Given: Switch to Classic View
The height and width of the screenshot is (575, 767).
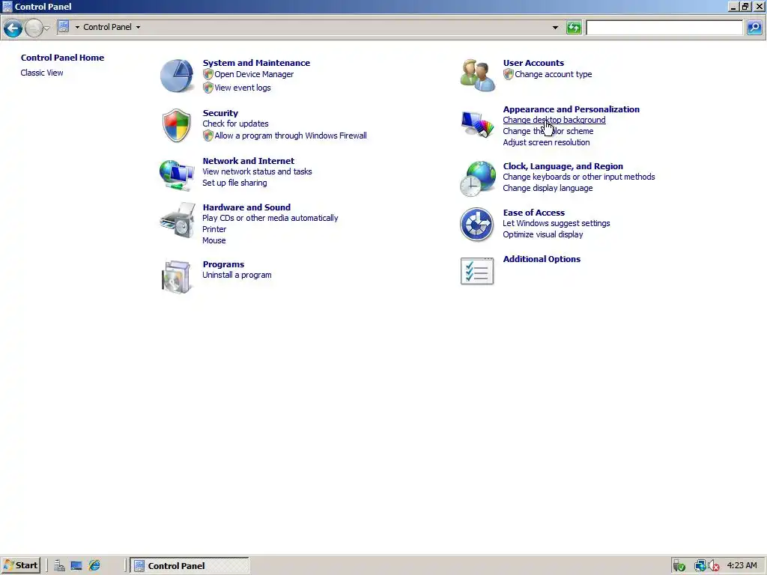Looking at the screenshot, I should (x=42, y=73).
